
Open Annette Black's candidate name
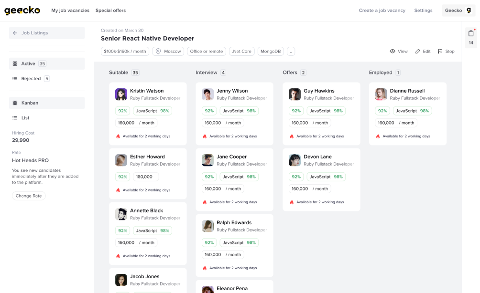click(146, 210)
